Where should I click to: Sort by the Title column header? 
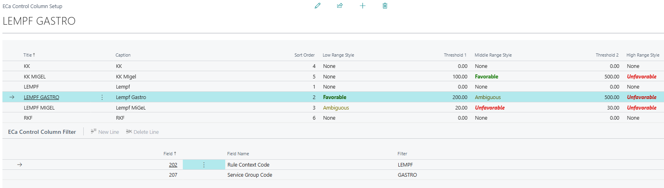(29, 55)
